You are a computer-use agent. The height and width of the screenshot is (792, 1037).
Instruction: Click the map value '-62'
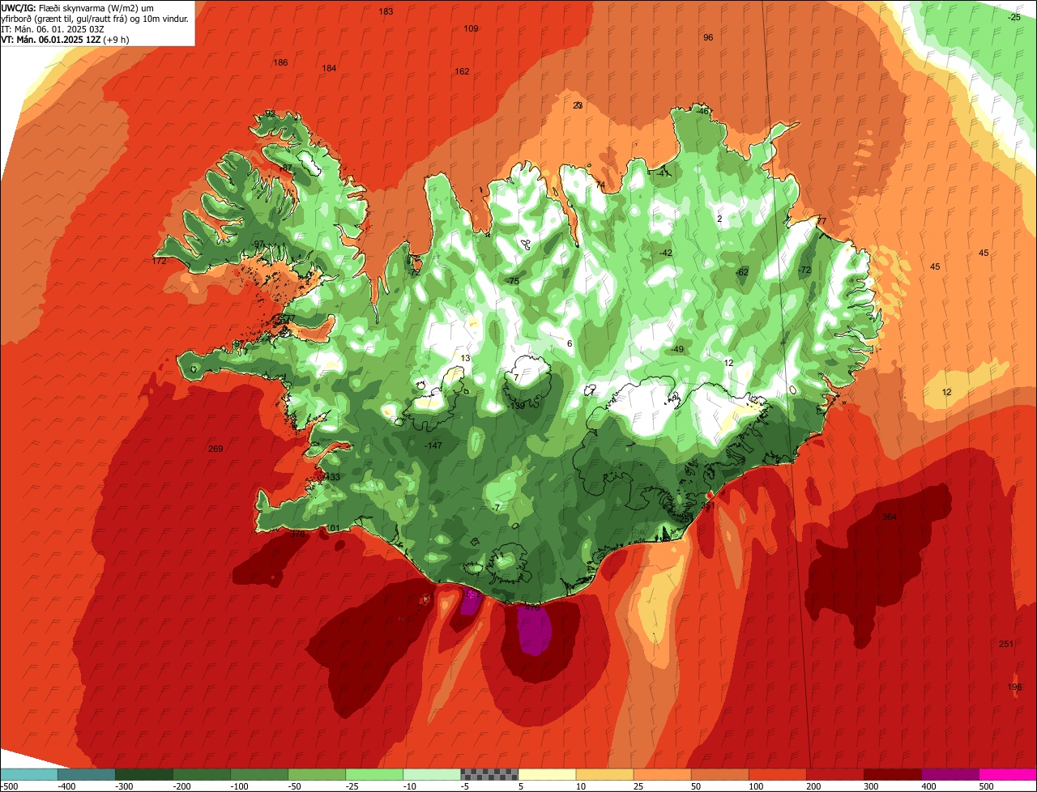click(742, 272)
